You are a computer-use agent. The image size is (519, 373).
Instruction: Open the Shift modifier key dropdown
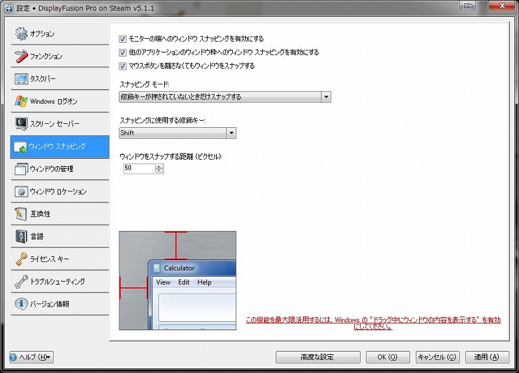point(177,133)
